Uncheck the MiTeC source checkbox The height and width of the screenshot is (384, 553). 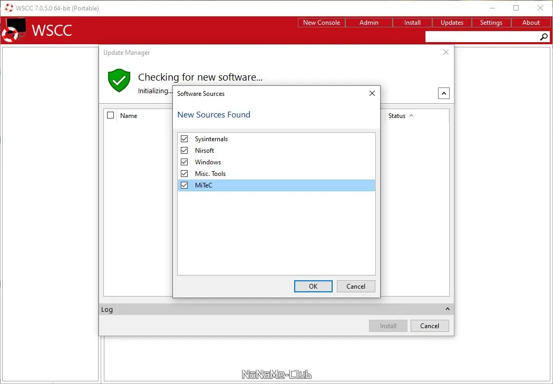point(184,185)
